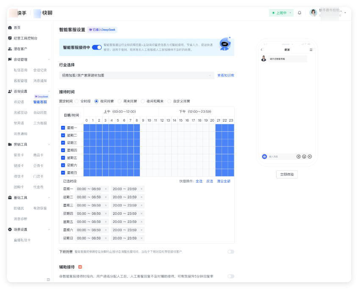Viewport: 358px width, 289px height.
Task: Click the 立即体验 button
Action: (287, 174)
